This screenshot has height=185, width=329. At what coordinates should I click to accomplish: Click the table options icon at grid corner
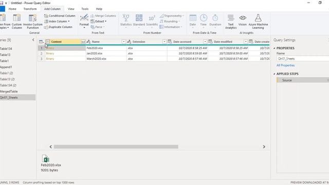pyautogui.click(x=41, y=42)
